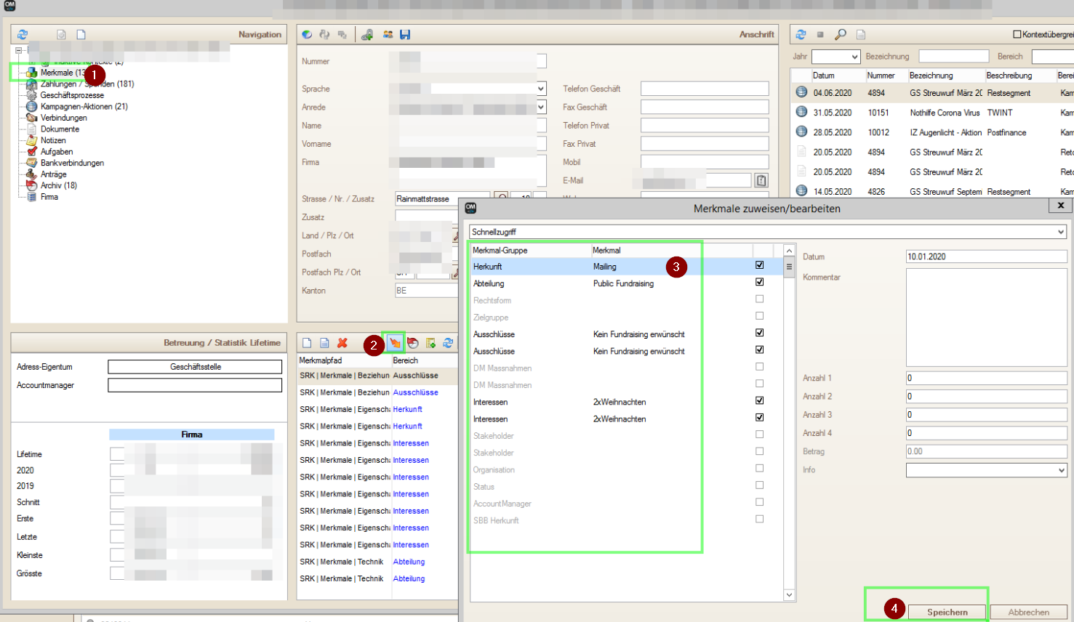Open Merkmale zuweisen with the orange arrow icon
Viewport: 1074px width, 622px height.
395,343
